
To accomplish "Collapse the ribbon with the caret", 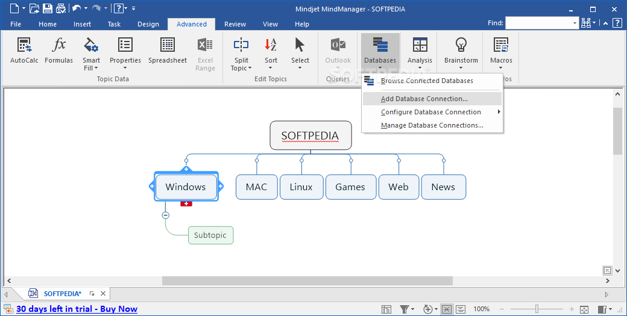I will pyautogui.click(x=606, y=23).
